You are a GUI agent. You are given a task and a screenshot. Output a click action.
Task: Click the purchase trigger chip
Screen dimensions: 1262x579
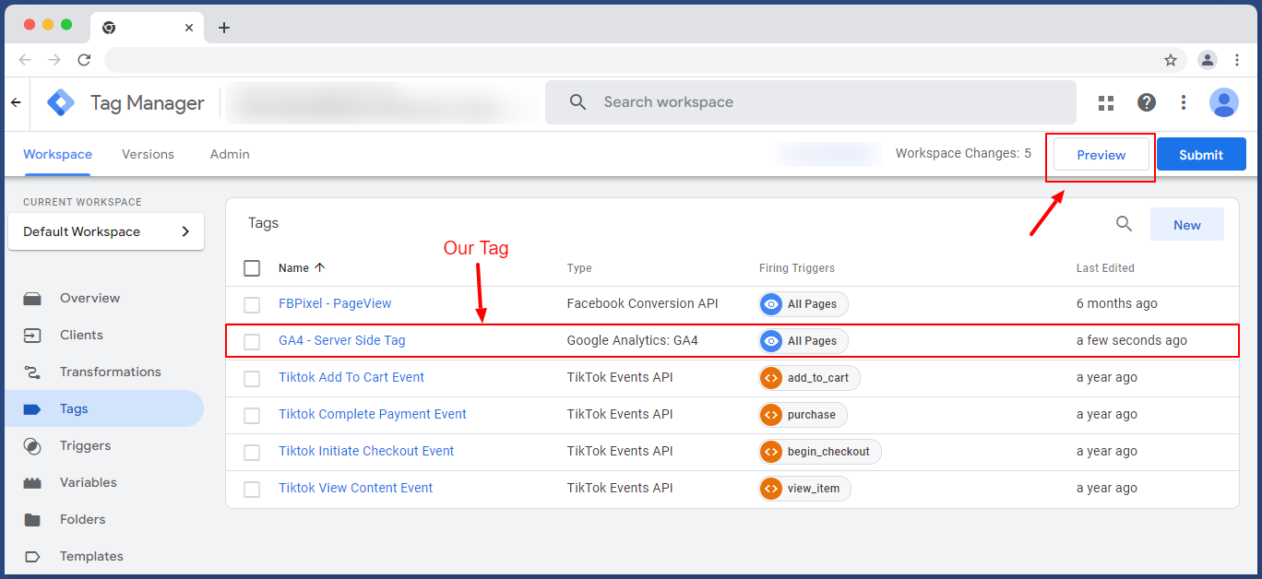click(x=803, y=415)
